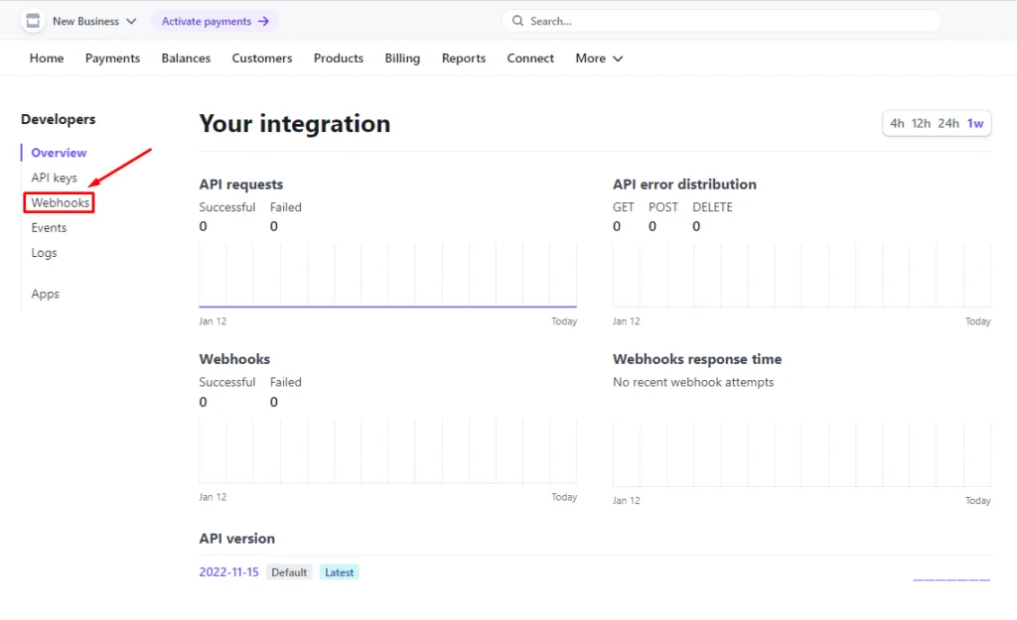Click the API error distribution heading
Screen dimensions: 1017x620
[x=684, y=184]
